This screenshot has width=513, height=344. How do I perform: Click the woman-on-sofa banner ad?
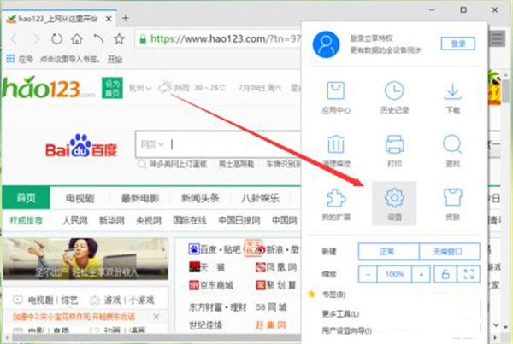pyautogui.click(x=85, y=259)
